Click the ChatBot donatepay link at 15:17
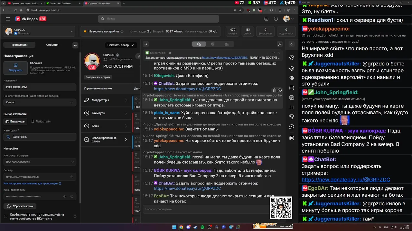Viewport: 412px width, 231px height. tap(187, 188)
